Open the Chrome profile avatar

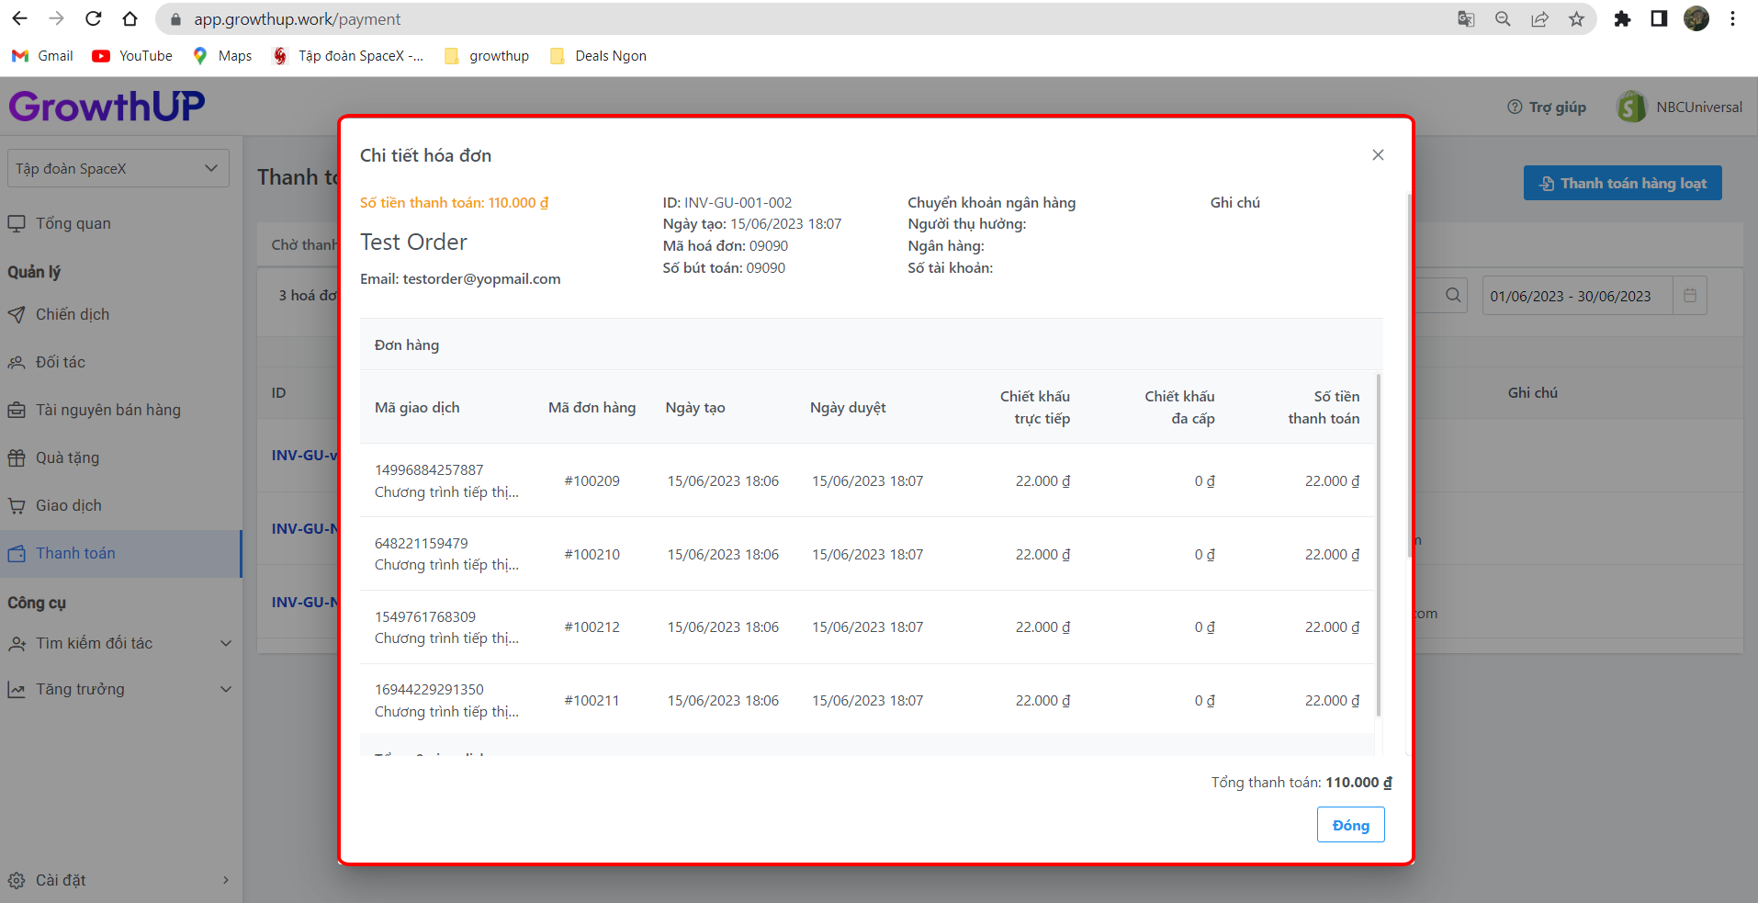[1696, 19]
